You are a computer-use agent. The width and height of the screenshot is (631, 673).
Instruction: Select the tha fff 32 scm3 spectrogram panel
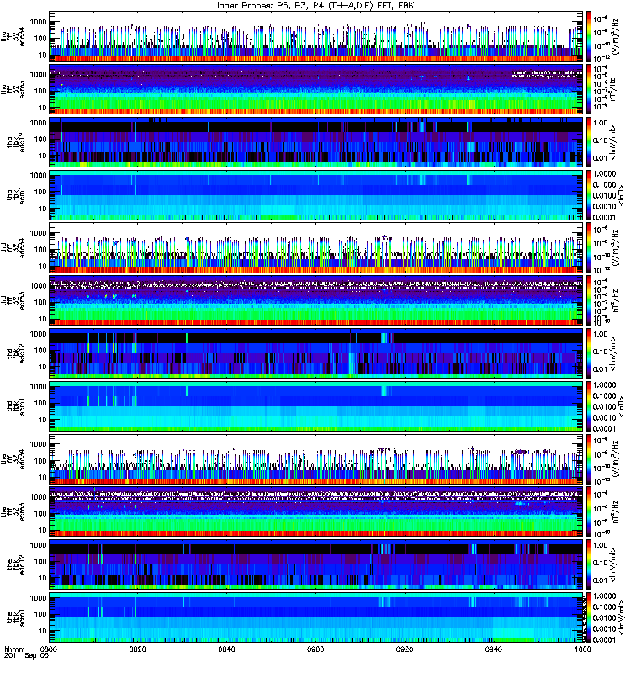point(316,90)
